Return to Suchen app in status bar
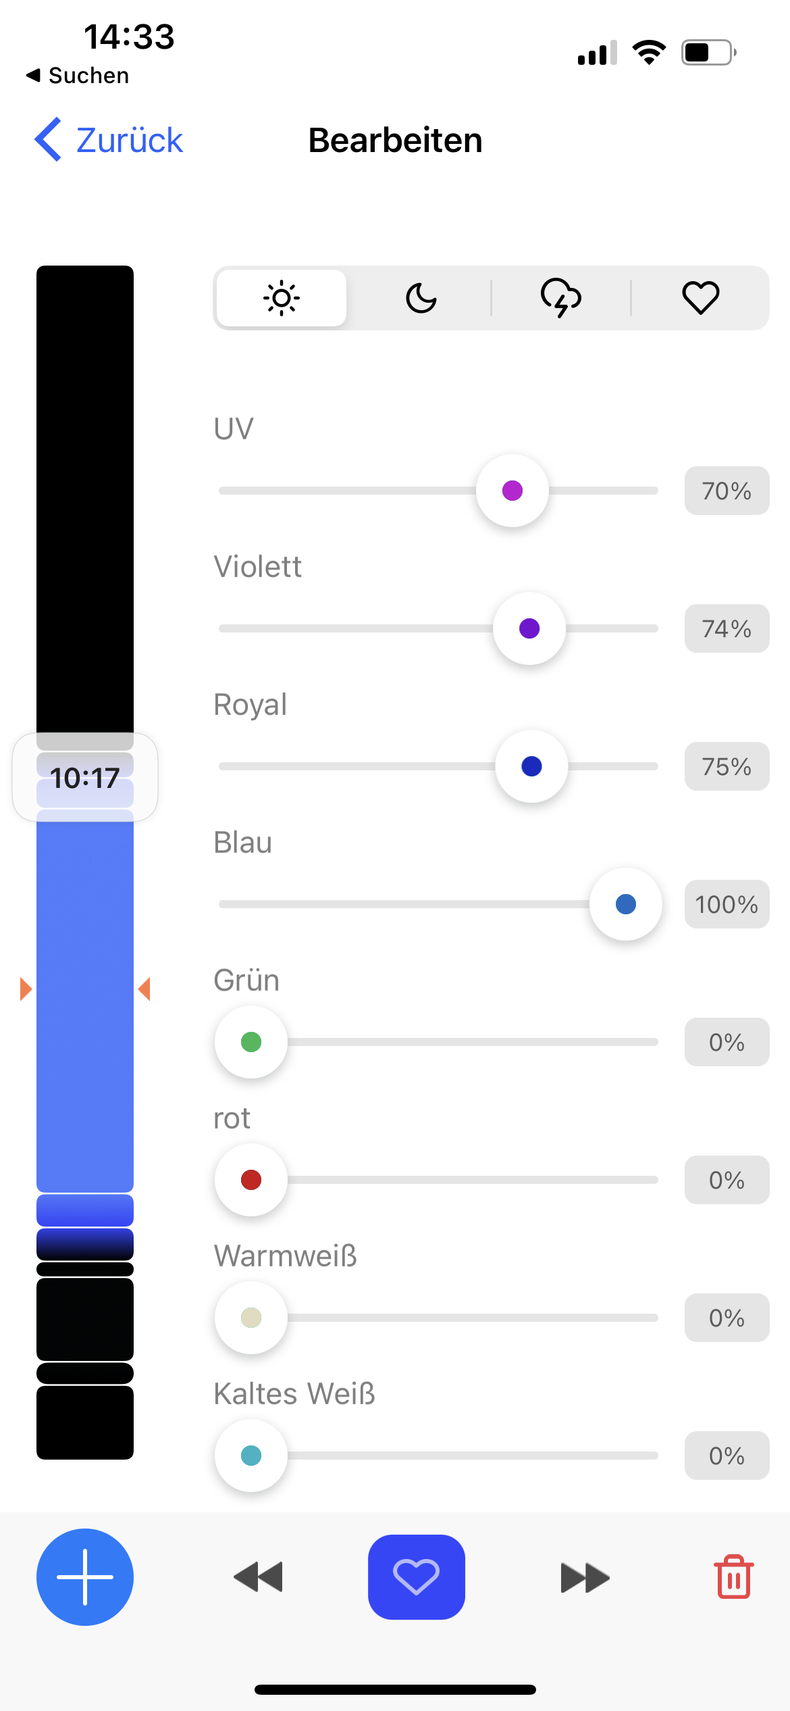 [x=78, y=75]
